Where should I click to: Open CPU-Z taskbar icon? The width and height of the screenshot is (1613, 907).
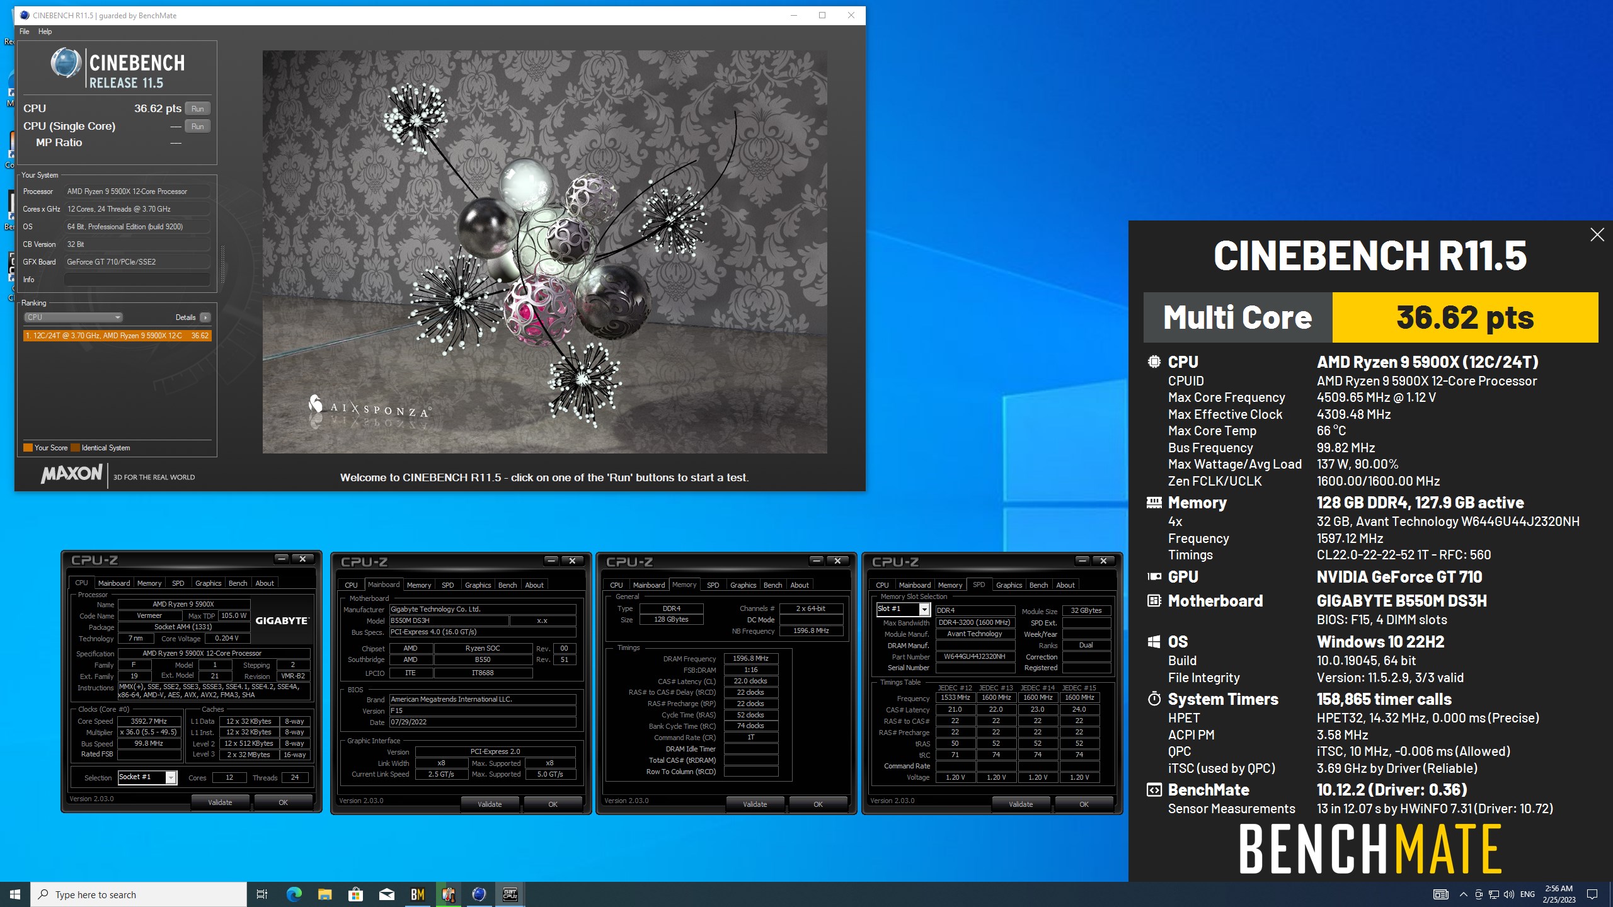(x=510, y=894)
